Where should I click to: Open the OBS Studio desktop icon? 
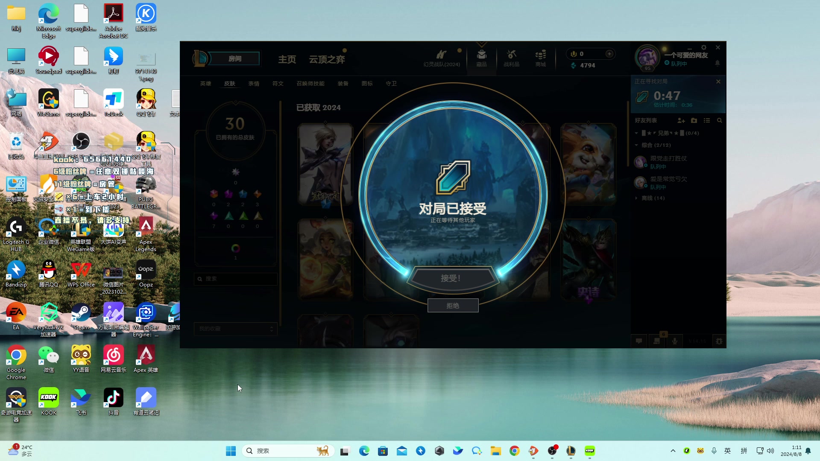[81, 141]
